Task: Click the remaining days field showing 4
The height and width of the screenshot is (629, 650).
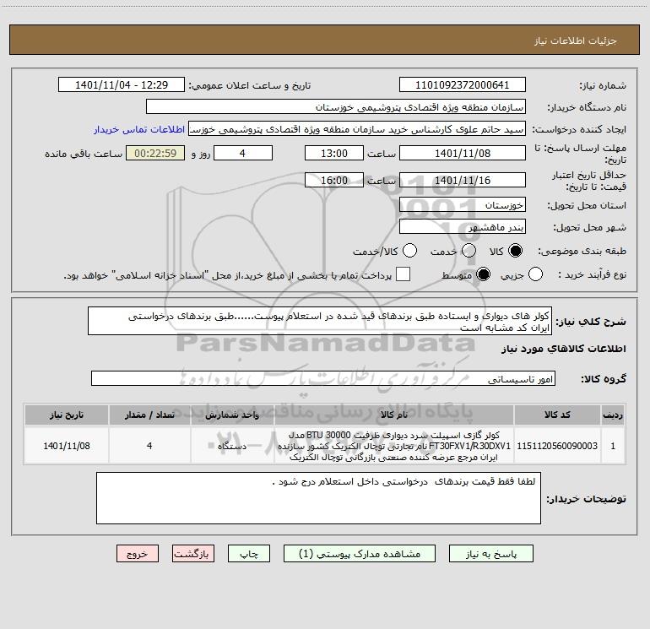Action: point(243,154)
